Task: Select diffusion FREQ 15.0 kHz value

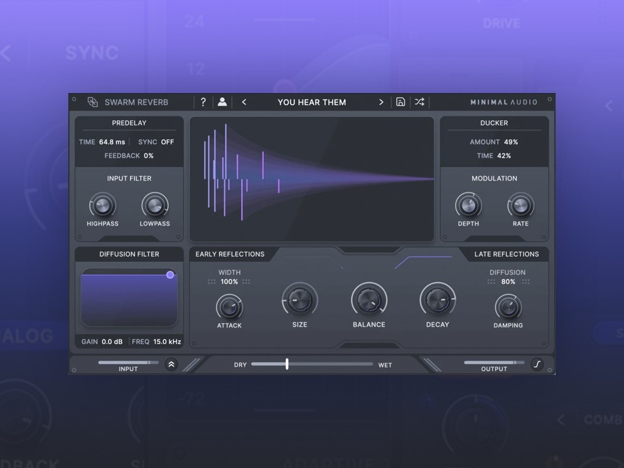Action: pyautogui.click(x=167, y=341)
